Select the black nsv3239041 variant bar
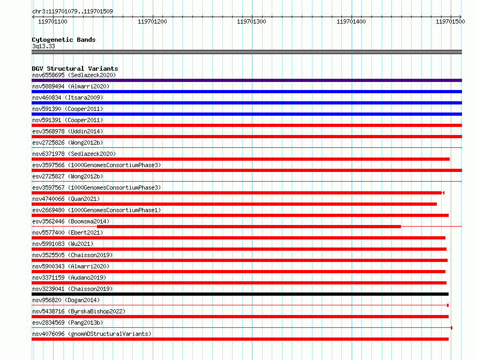The width and height of the screenshot is (477, 360). [x=240, y=294]
